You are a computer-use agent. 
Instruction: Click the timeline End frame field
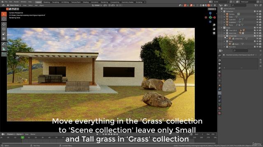pos(211,134)
